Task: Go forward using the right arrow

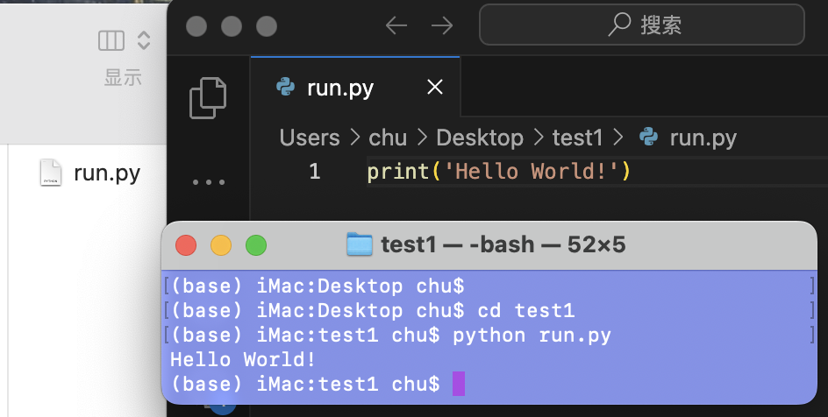Action: click(x=442, y=25)
